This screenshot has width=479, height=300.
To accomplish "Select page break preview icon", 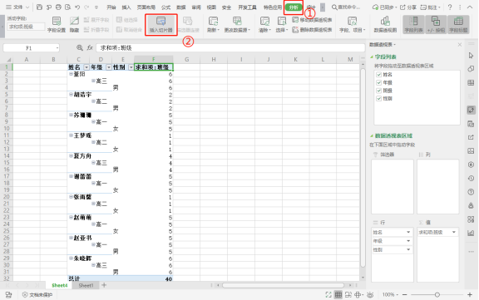I will 348,294.
